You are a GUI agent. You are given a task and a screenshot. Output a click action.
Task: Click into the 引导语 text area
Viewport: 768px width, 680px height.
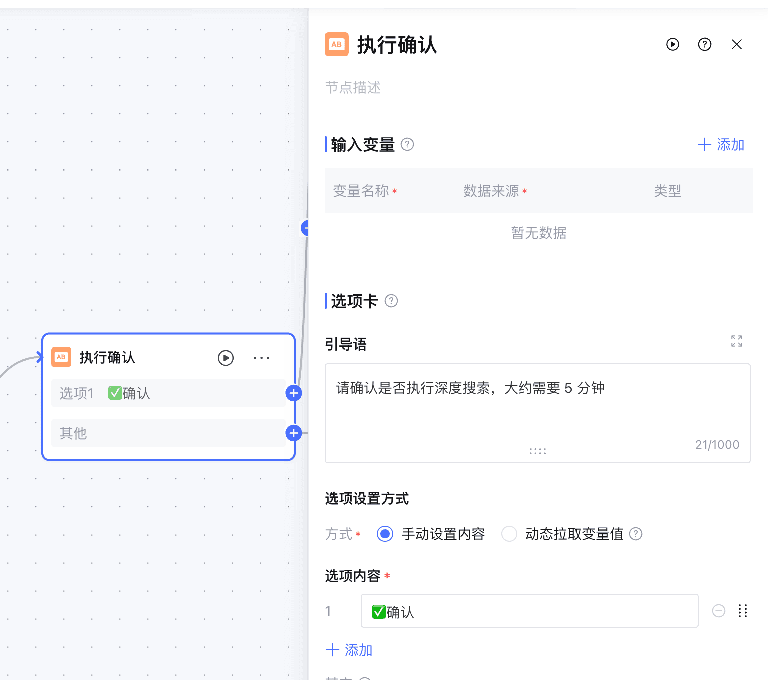coord(537,411)
